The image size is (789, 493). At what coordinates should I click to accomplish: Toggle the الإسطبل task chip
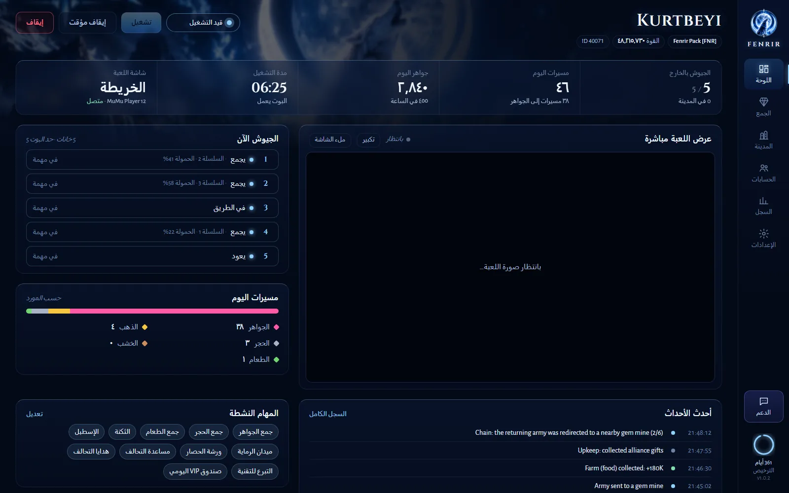tap(87, 432)
